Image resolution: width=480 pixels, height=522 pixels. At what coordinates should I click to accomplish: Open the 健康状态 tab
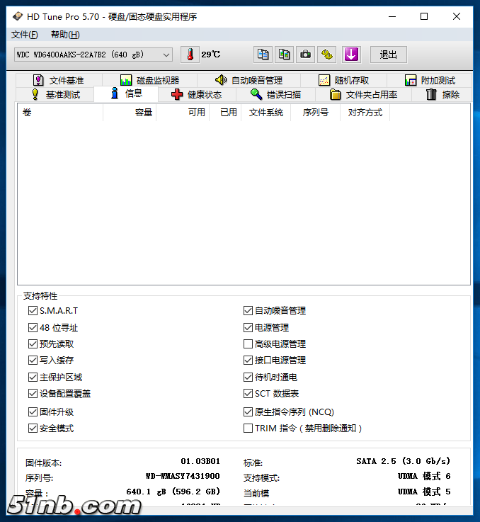click(x=196, y=94)
